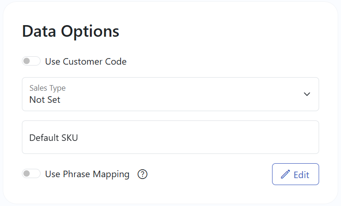Click the Default SKU placeholder text
The width and height of the screenshot is (341, 206).
coord(54,138)
